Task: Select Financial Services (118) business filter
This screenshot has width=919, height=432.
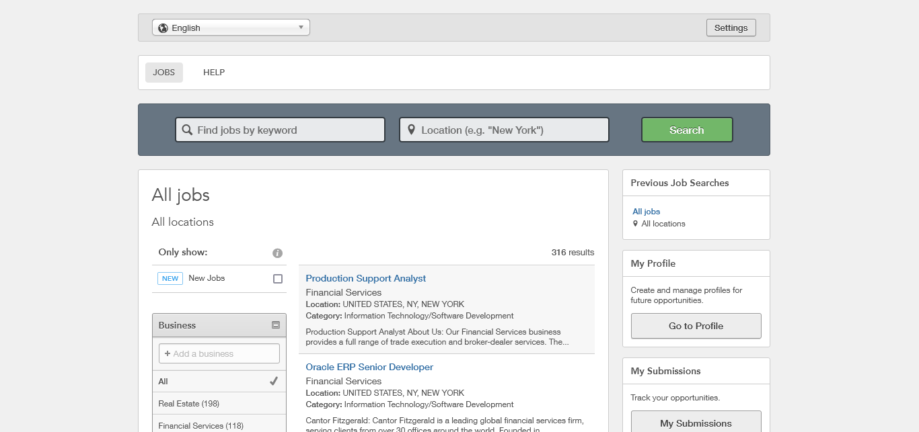Action: (200, 425)
